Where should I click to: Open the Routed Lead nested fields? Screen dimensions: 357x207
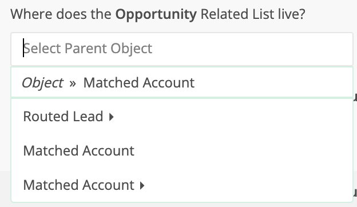[x=112, y=117]
